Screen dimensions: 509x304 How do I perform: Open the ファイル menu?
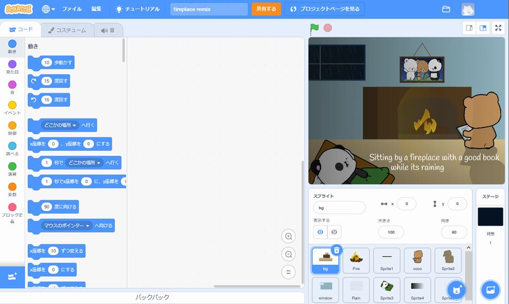coord(72,9)
